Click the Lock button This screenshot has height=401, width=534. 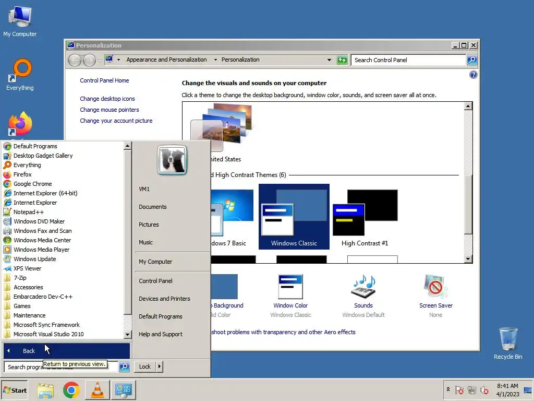click(x=145, y=367)
